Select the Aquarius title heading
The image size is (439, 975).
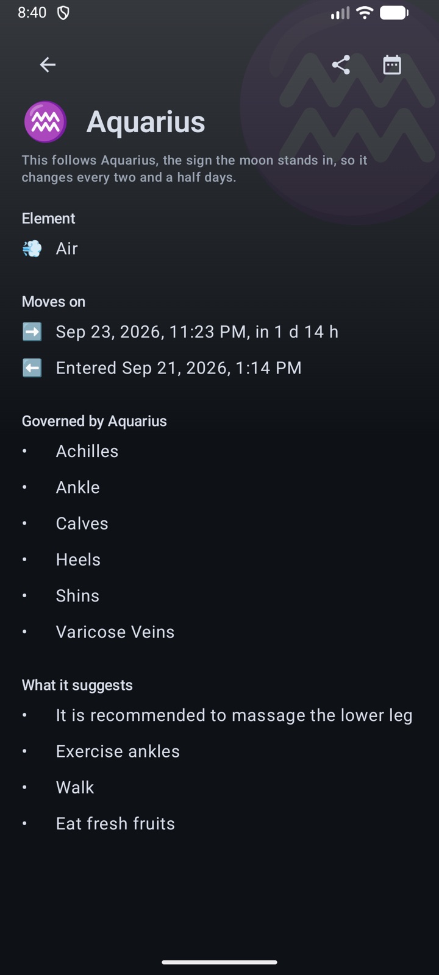pos(146,122)
